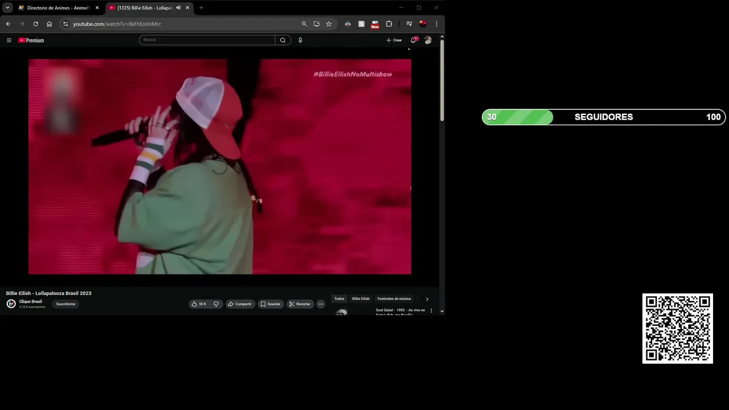Like the video (56 K)
Screen dimensions: 729x410
coord(199,304)
